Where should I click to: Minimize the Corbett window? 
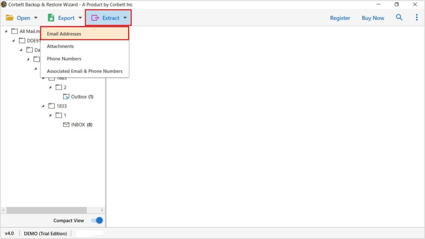coord(379,4)
